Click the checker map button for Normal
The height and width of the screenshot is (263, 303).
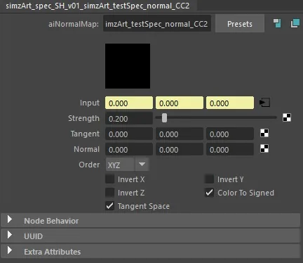point(264,149)
